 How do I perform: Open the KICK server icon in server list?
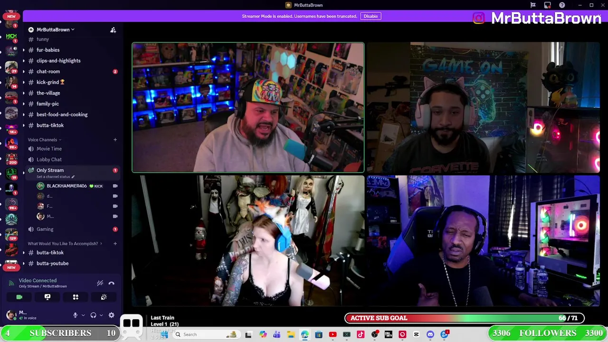11,36
